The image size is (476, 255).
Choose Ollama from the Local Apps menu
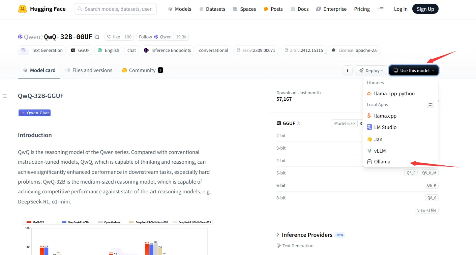point(400,162)
